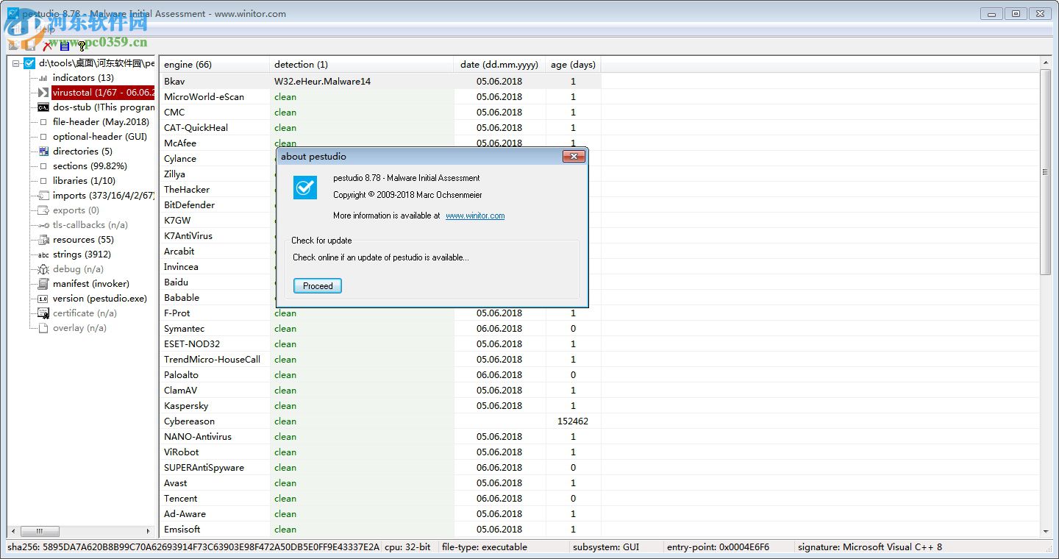Select the MicroWorld-eScan engine row
Screen dimensions: 1059x559
380,96
